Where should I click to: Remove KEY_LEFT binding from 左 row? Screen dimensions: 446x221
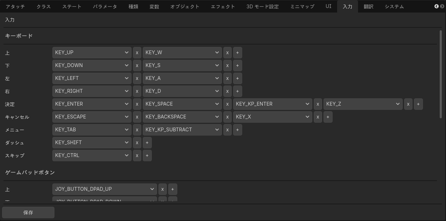(137, 78)
